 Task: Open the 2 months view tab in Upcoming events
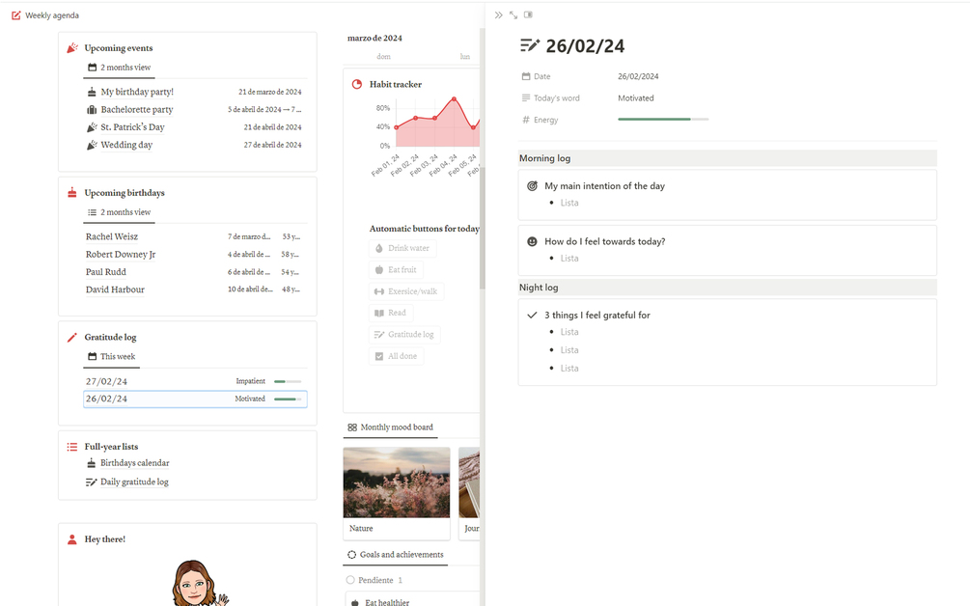click(x=120, y=68)
